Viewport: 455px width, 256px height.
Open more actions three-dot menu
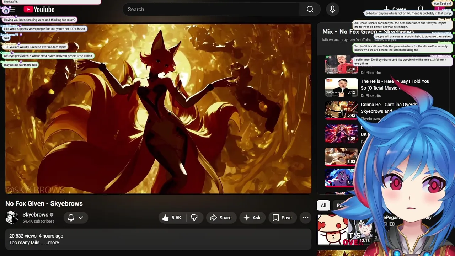coord(305,218)
